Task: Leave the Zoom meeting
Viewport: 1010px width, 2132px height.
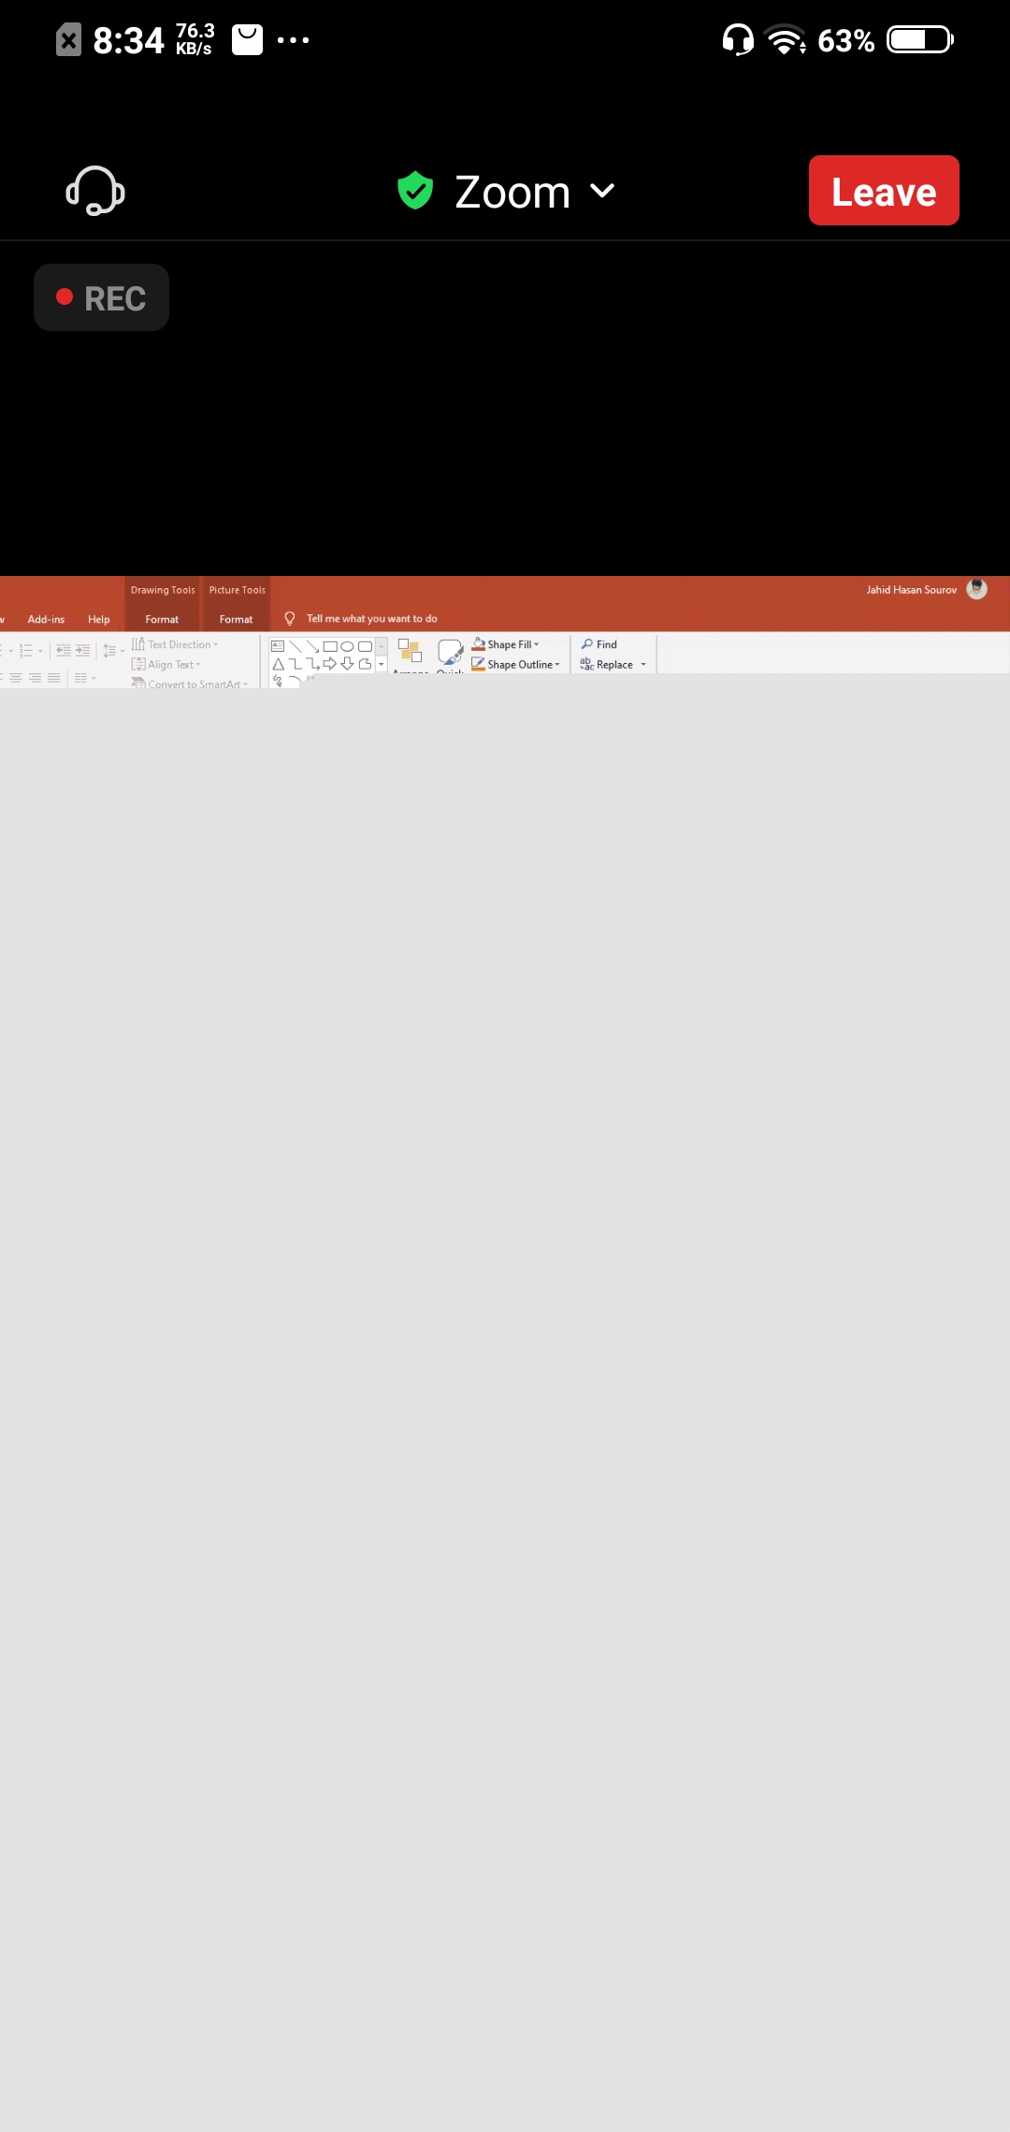Action: click(884, 191)
